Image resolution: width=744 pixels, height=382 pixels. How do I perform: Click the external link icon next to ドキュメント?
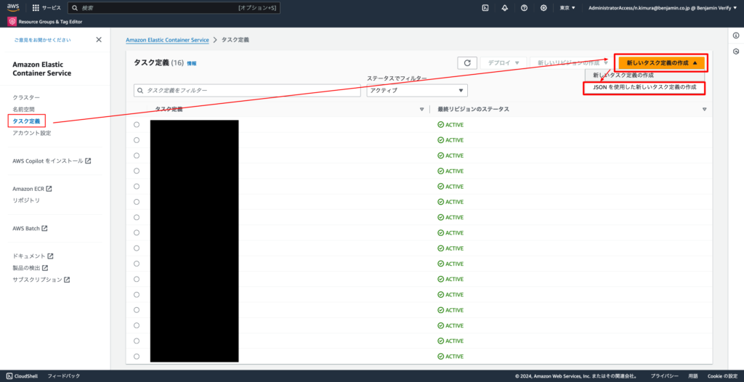(x=50, y=256)
